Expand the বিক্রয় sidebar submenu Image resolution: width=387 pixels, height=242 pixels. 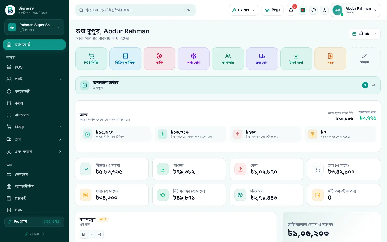34,127
